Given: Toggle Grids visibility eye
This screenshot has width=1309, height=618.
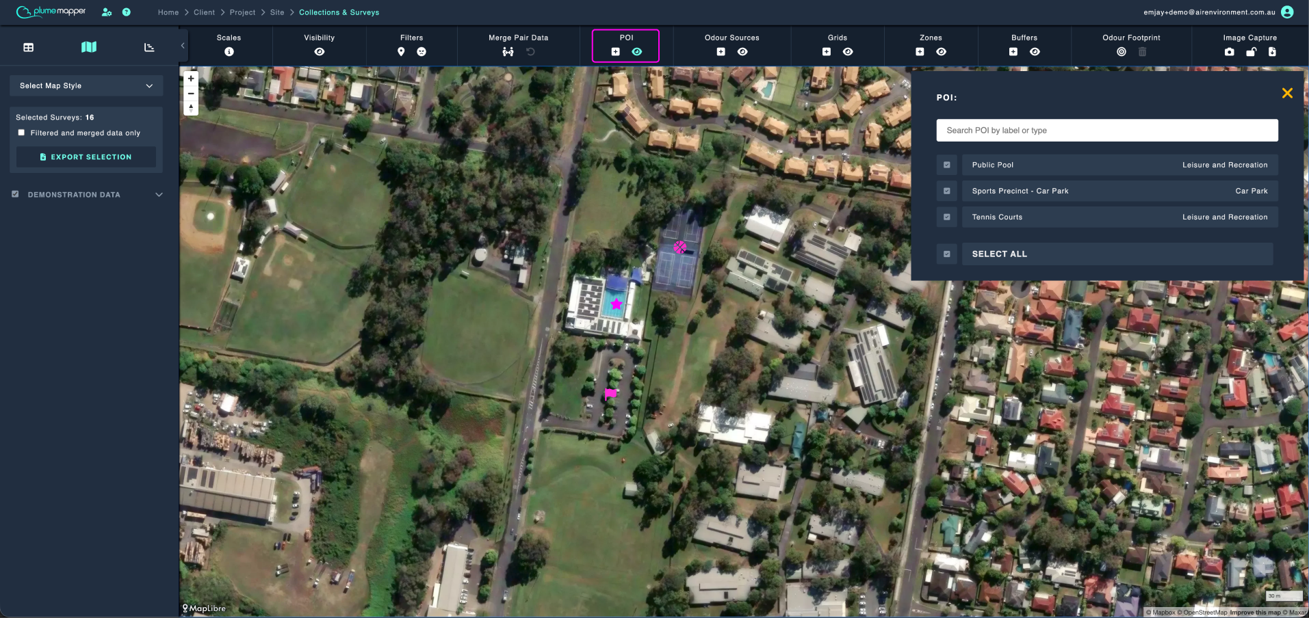Looking at the screenshot, I should (848, 52).
